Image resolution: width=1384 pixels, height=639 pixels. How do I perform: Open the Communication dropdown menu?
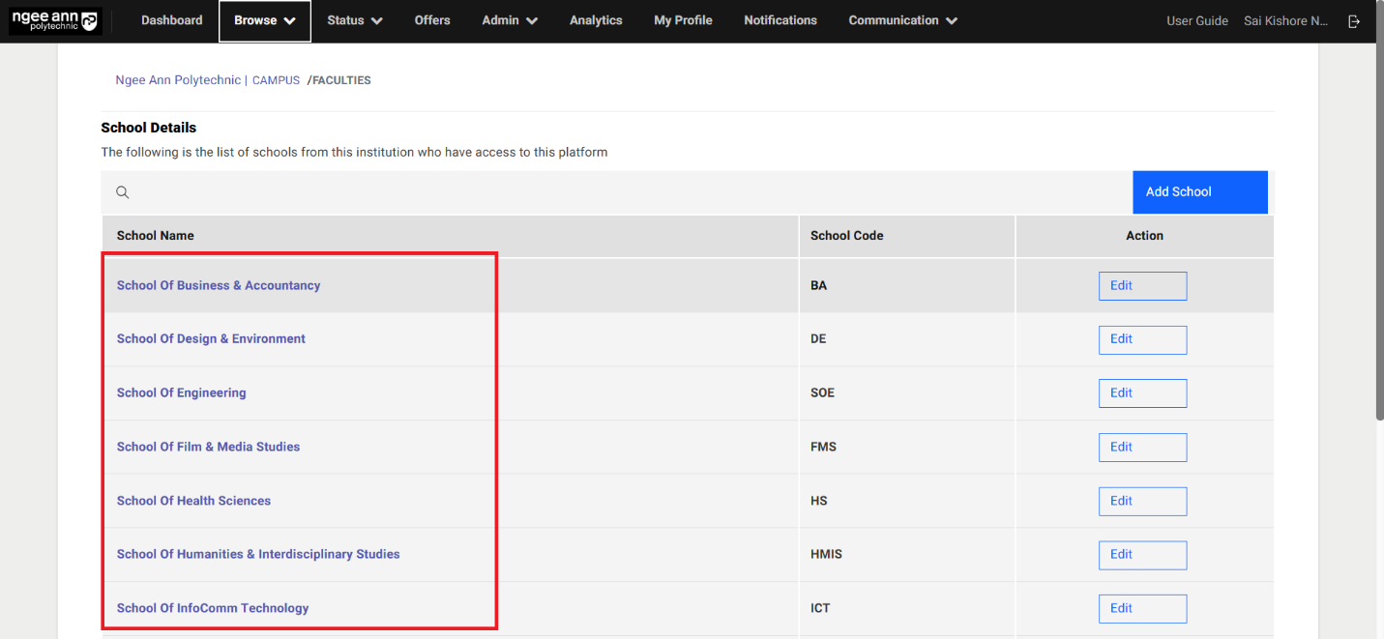pyautogui.click(x=902, y=20)
